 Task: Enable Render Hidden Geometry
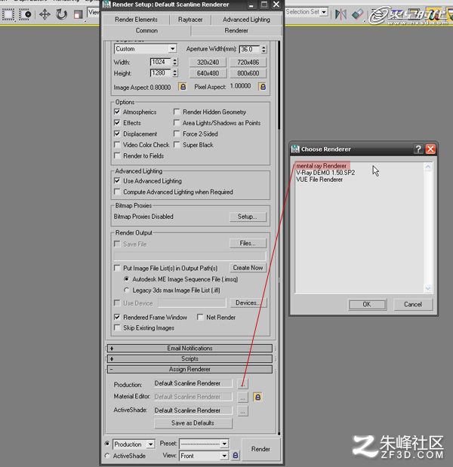click(x=177, y=112)
